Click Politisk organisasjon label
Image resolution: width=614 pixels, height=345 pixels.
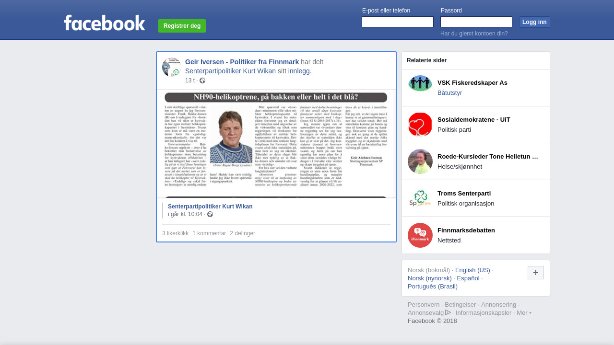tap(466, 204)
